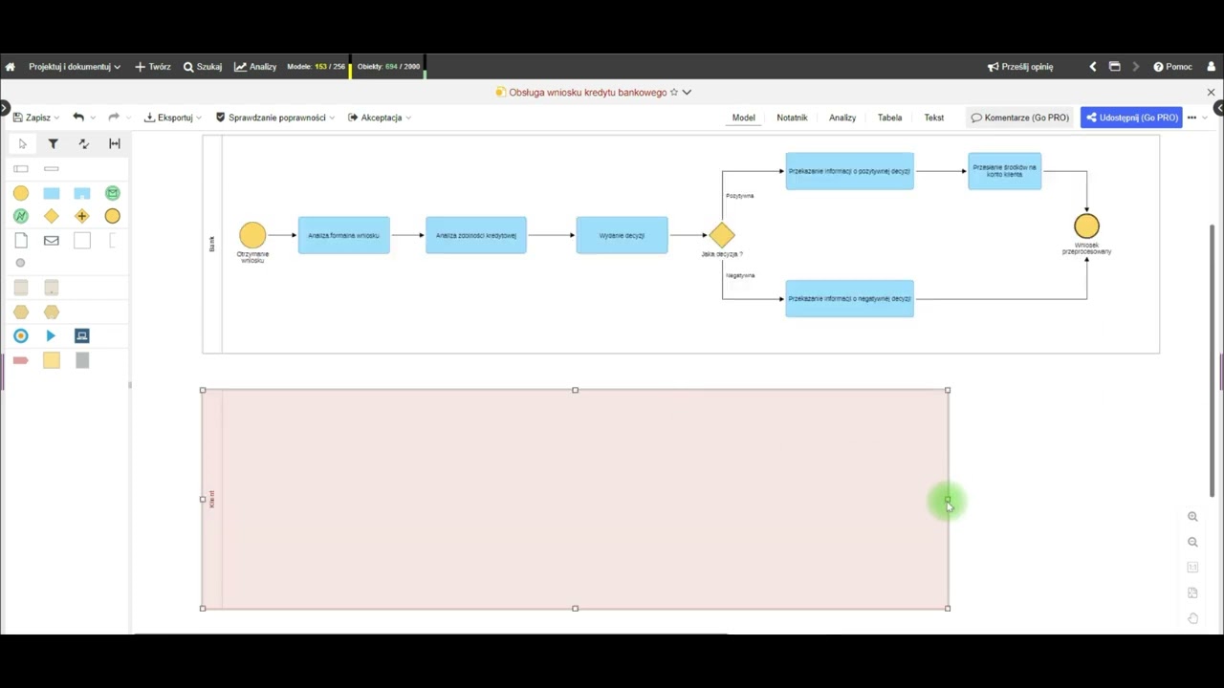Select the connector arrows tool
Screen dimensions: 1224x688
84,144
